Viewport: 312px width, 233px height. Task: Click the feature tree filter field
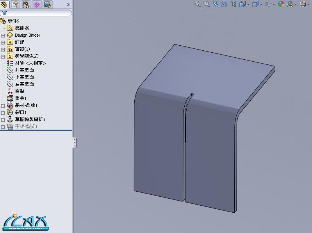36,13
